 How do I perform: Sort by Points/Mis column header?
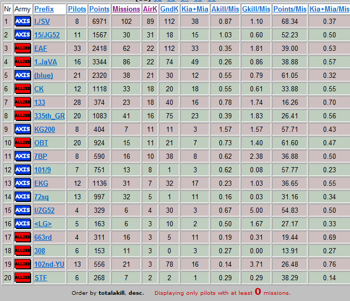290,9
